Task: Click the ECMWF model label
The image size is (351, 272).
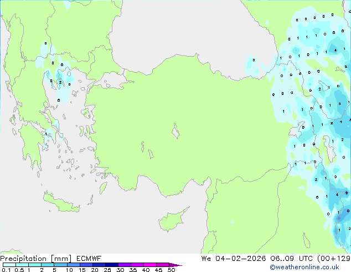Action: pyautogui.click(x=89, y=259)
